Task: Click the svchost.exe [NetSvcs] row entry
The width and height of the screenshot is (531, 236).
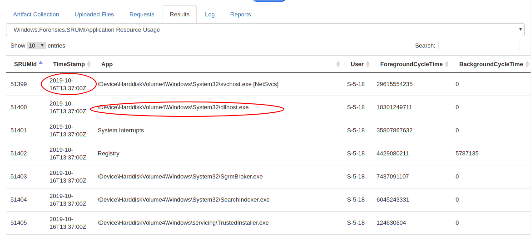Action: tap(188, 84)
